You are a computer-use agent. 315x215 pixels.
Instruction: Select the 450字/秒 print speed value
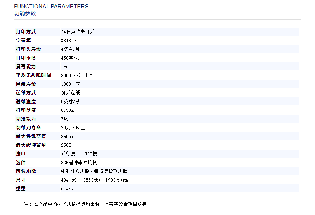[x=72, y=58]
